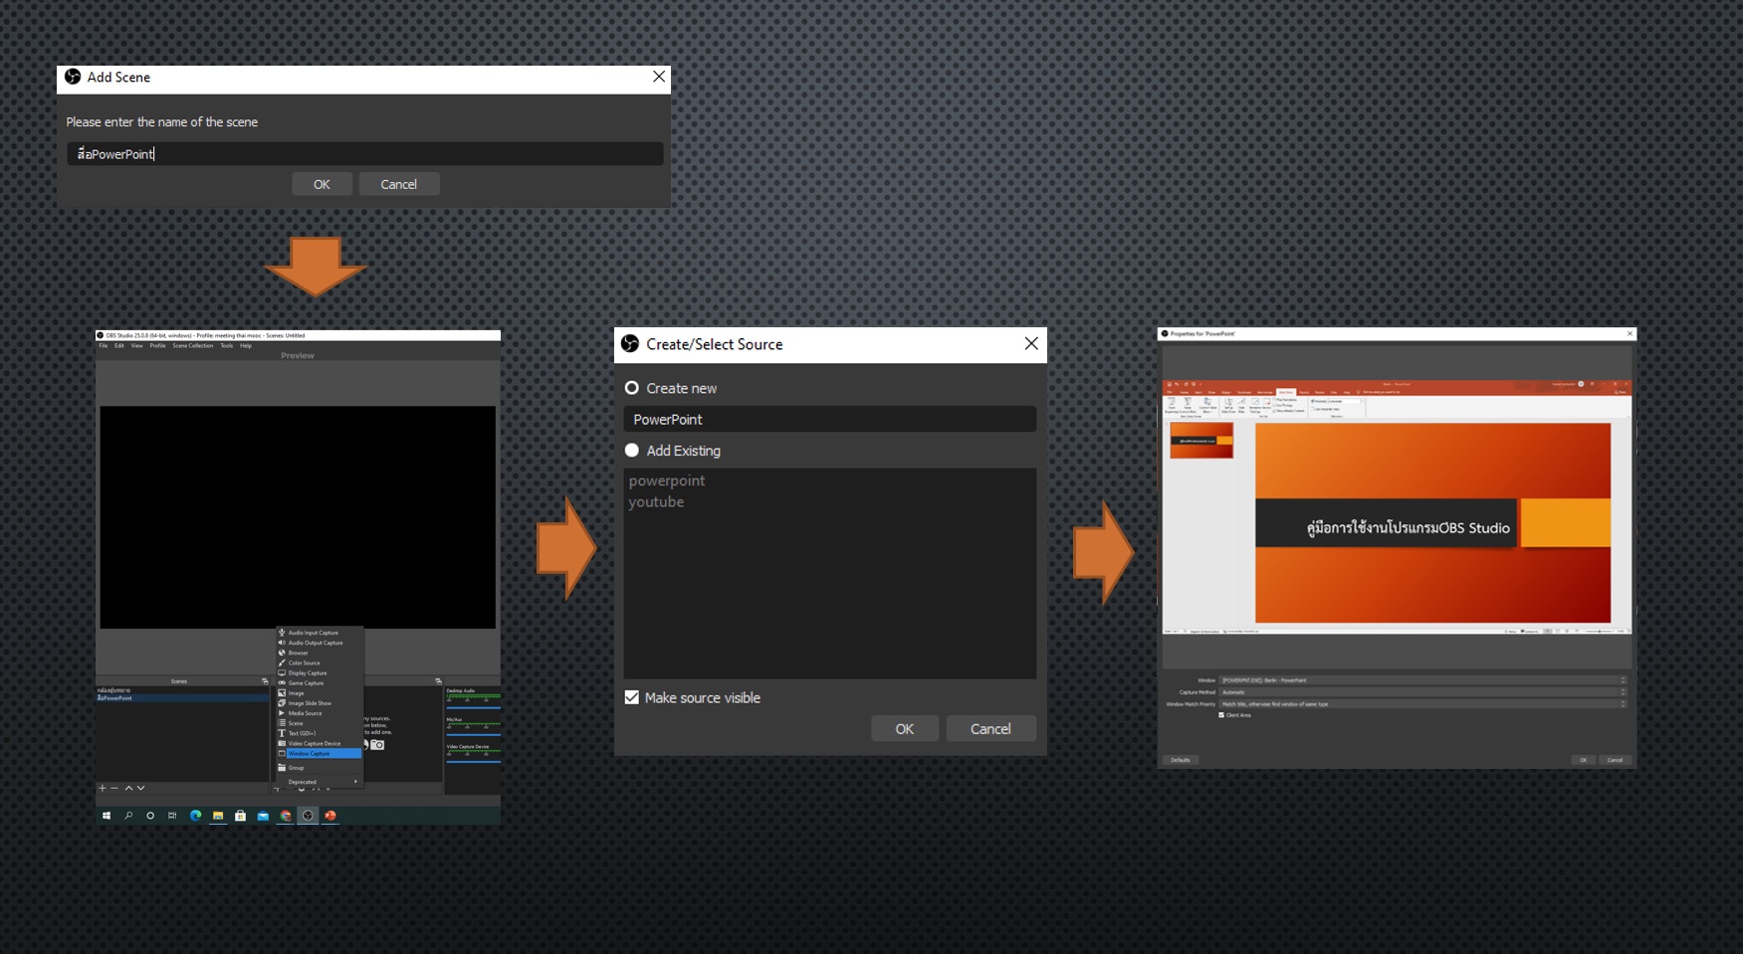Click OK in Create/Select Source dialog
This screenshot has height=954, width=1743.
coord(904,729)
